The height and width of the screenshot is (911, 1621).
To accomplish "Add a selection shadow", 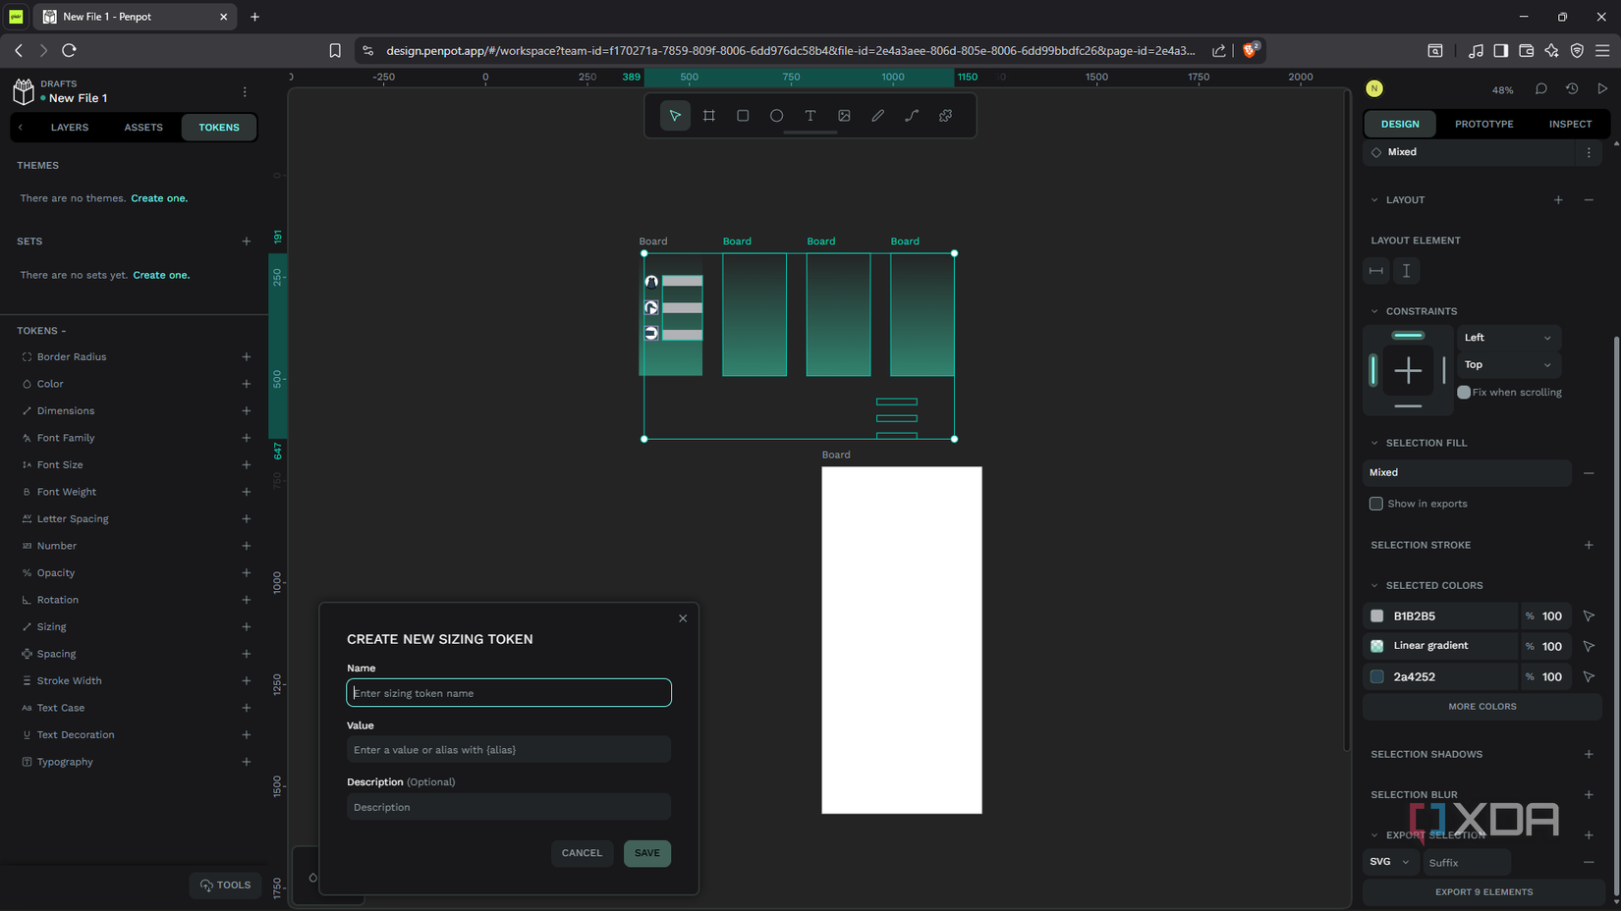I will [1589, 754].
